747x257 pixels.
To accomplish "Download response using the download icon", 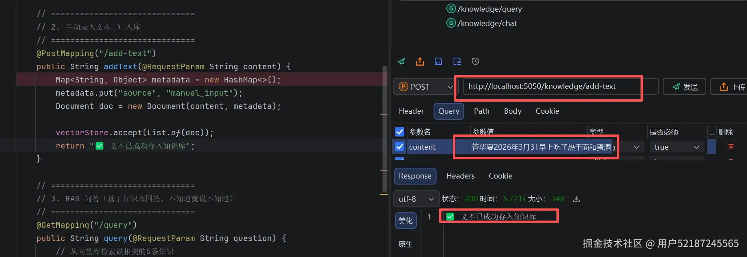I will (576, 199).
